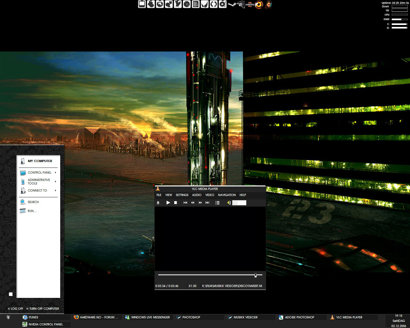Image resolution: width=410 pixels, height=328 pixels.
Task: Click the C: drive usage bar
Action: pyautogui.click(x=399, y=24)
